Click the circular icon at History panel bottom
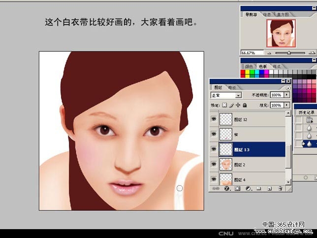The image size is (317, 238). (306, 177)
